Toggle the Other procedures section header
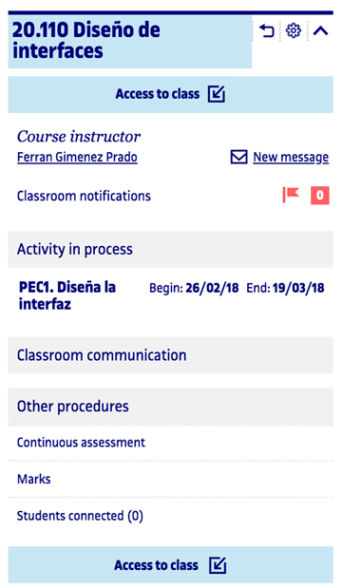Image resolution: width=342 pixels, height=588 pixels. pos(171,407)
